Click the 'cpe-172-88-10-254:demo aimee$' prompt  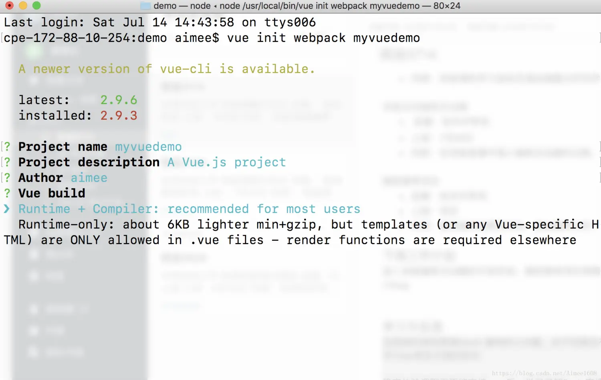coord(111,38)
